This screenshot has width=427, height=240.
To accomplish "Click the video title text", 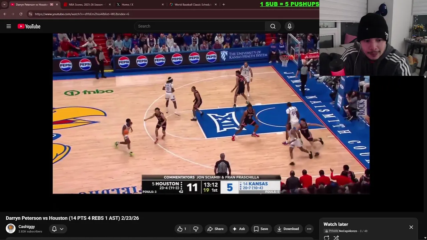I will tap(72, 218).
